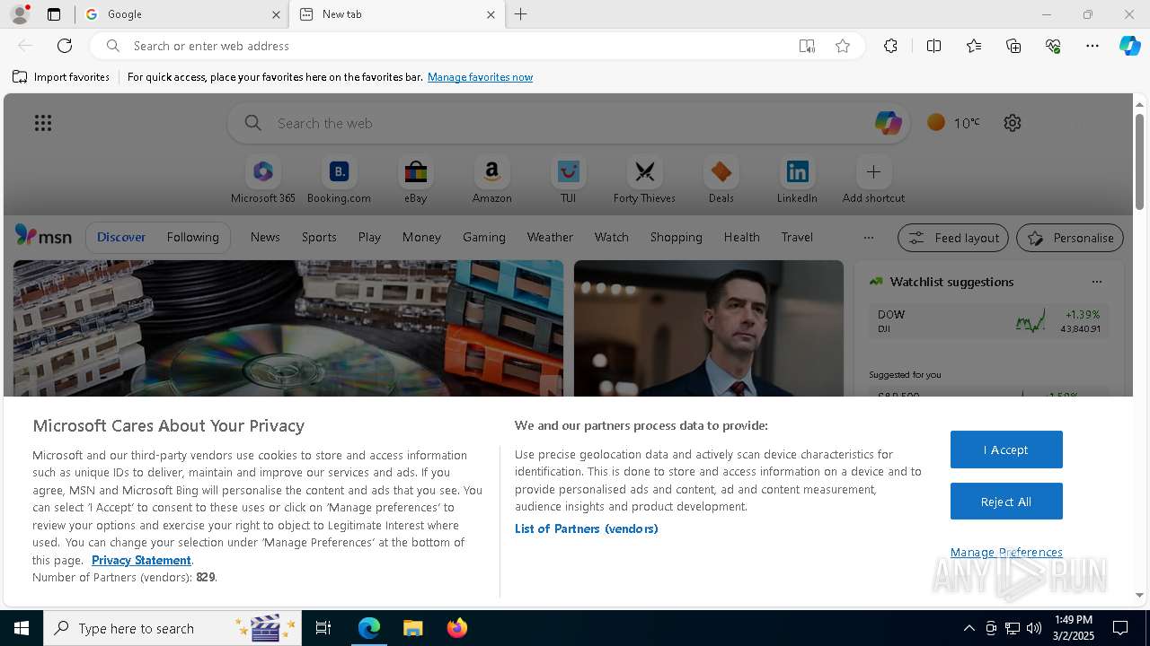
Task: Expand more MSN categories ellipsis
Action: coord(868,238)
